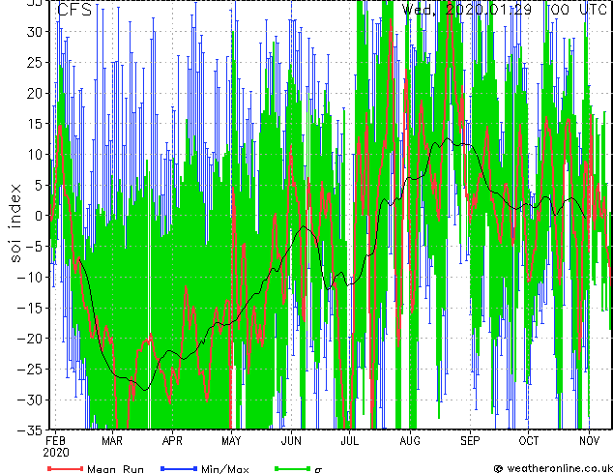Click the AUG month label

[x=410, y=441]
